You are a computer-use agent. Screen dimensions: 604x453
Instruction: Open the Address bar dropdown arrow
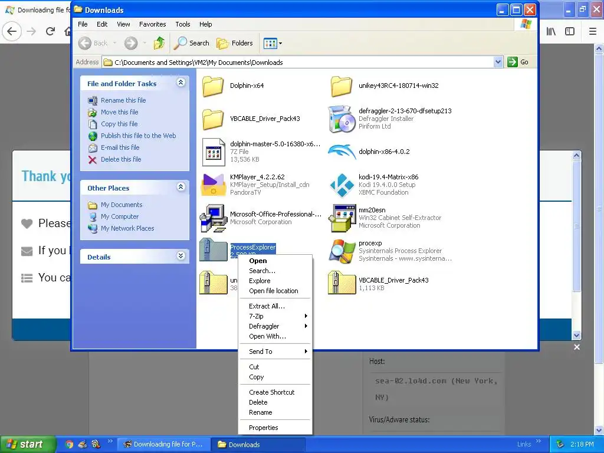[x=498, y=62]
